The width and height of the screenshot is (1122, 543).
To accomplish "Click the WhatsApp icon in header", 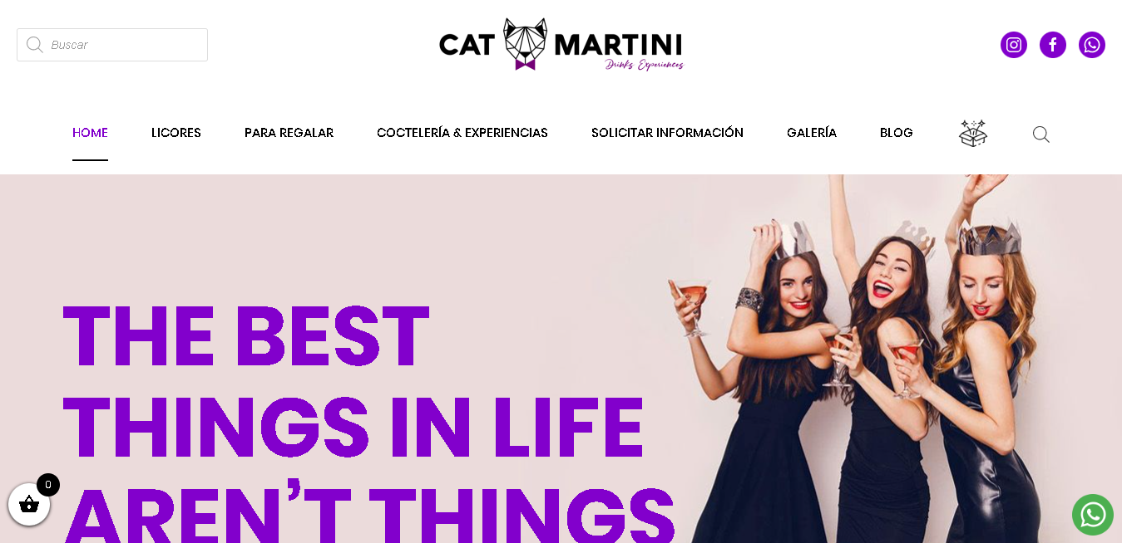I will tap(1091, 45).
